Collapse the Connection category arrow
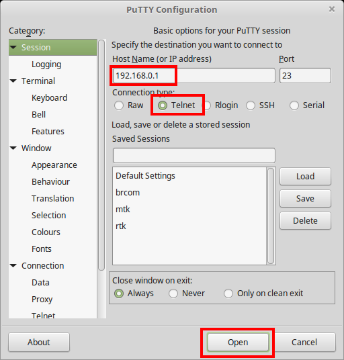Screen dimensions: 344x360 pos(13,266)
